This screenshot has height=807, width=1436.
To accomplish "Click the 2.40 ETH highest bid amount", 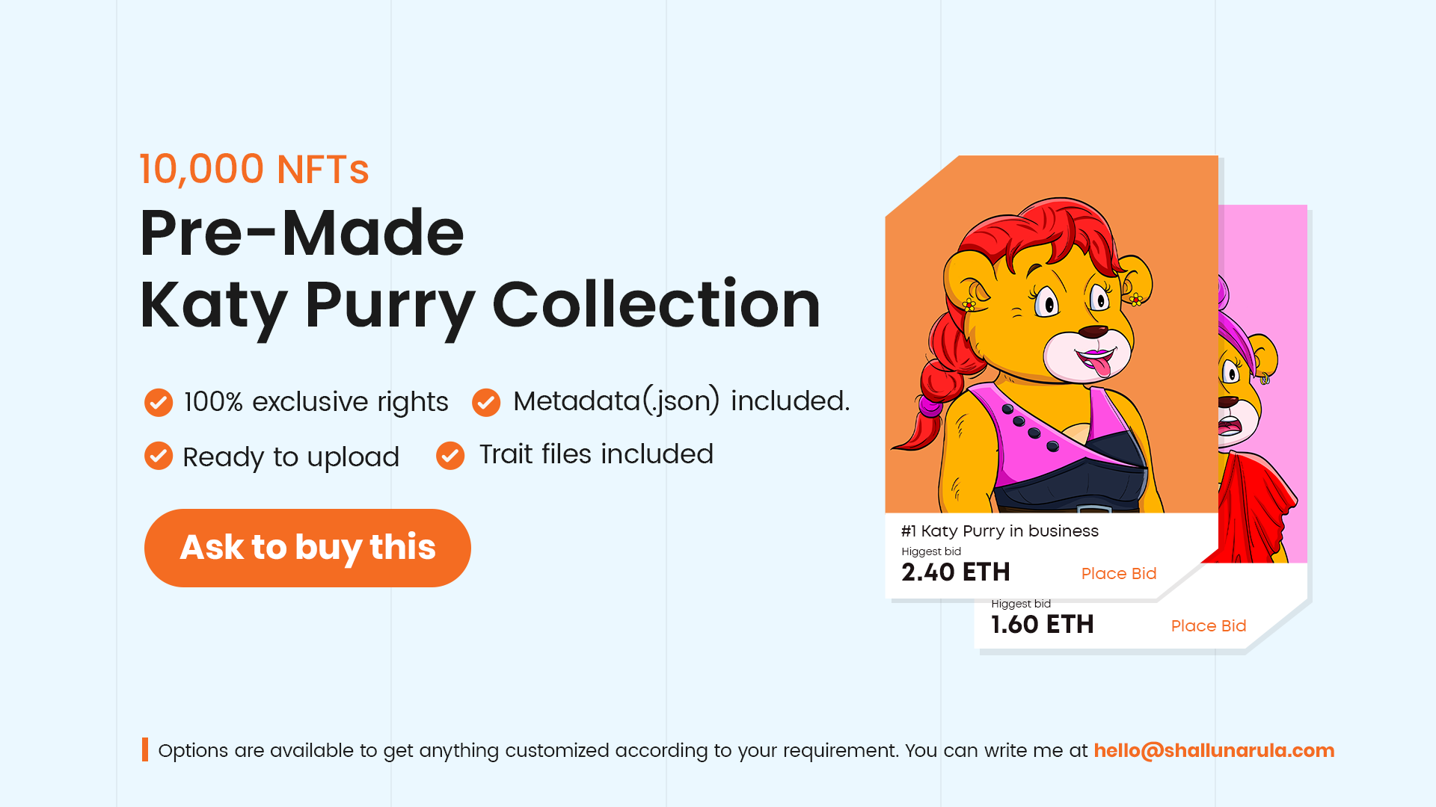I will [x=956, y=572].
